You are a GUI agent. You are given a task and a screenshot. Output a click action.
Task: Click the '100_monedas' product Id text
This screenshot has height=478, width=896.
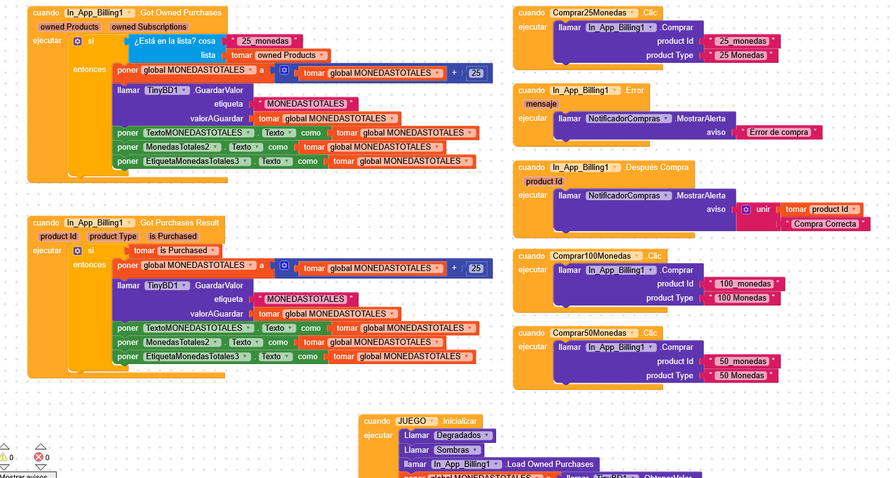click(745, 284)
